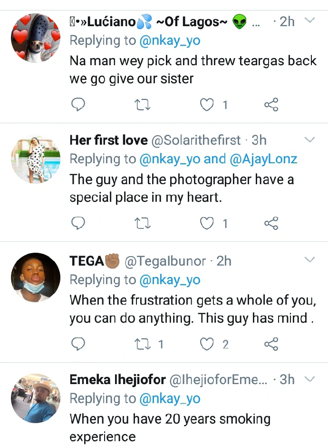Open more options for Luciano's tweet
The width and height of the screenshot is (328, 445).
(309, 20)
